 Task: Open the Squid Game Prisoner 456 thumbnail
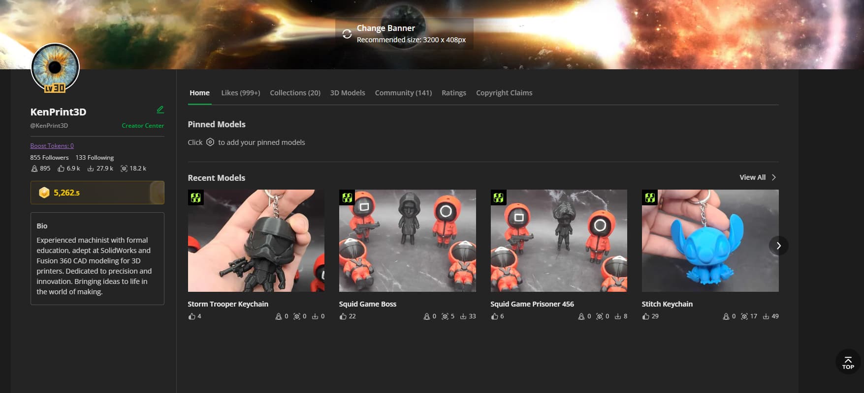(559, 241)
